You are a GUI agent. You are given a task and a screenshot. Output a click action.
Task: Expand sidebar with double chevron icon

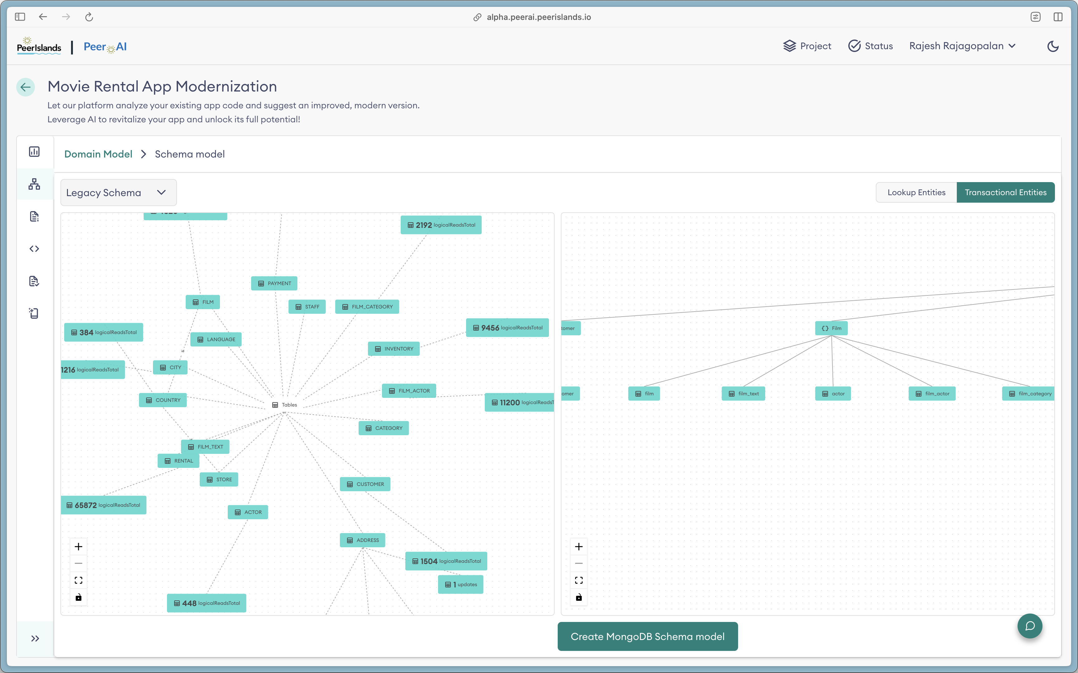pos(35,638)
